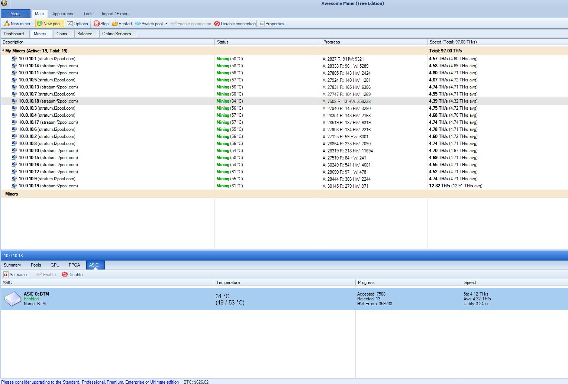This screenshot has height=384, width=568.
Task: Stop the selected miner
Action: [x=101, y=24]
